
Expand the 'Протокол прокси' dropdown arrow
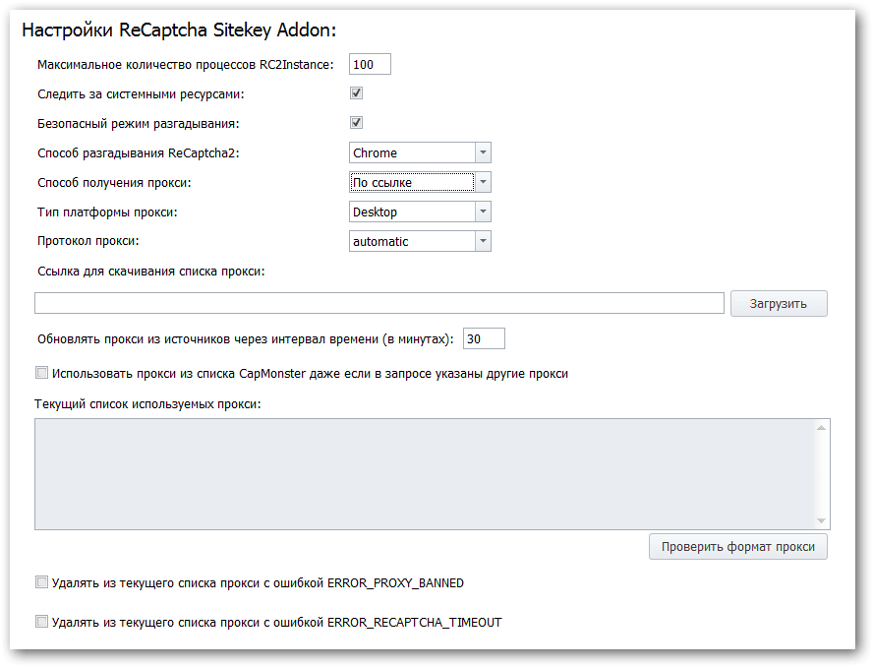484,241
